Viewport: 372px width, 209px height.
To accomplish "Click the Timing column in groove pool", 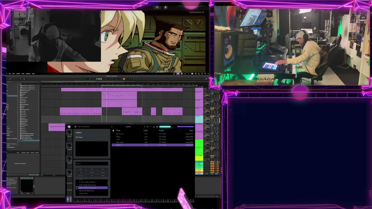I will click(28, 153).
